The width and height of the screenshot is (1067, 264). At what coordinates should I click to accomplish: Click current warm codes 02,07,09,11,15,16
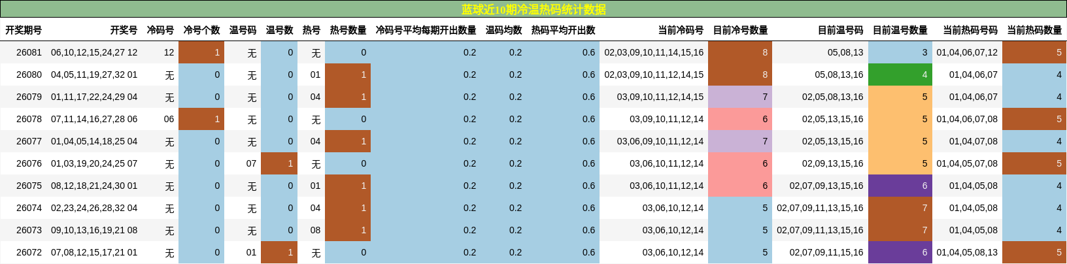pos(826,252)
